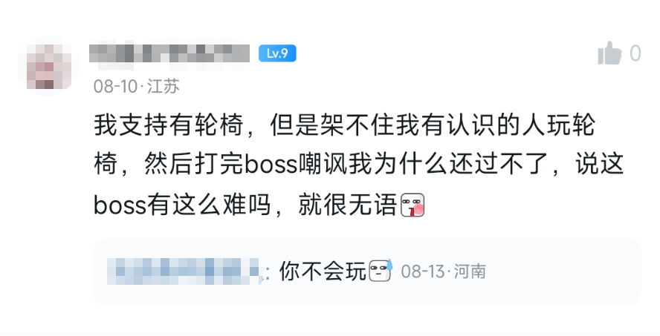Click the words 就很无语
This screenshot has height=336, width=660.
click(348, 205)
